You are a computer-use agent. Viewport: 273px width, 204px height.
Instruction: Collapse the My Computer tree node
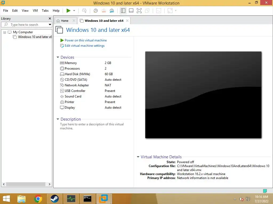pyautogui.click(x=5, y=32)
